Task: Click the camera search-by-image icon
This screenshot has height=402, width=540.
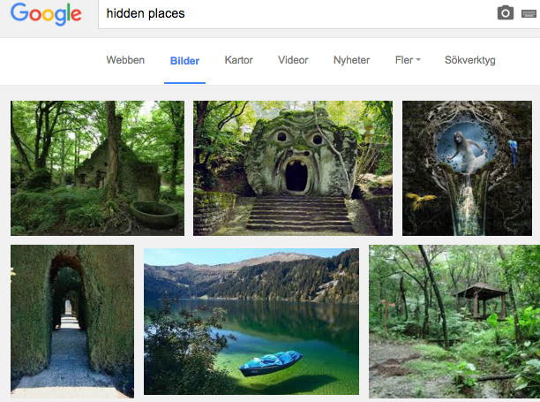Action: click(505, 13)
